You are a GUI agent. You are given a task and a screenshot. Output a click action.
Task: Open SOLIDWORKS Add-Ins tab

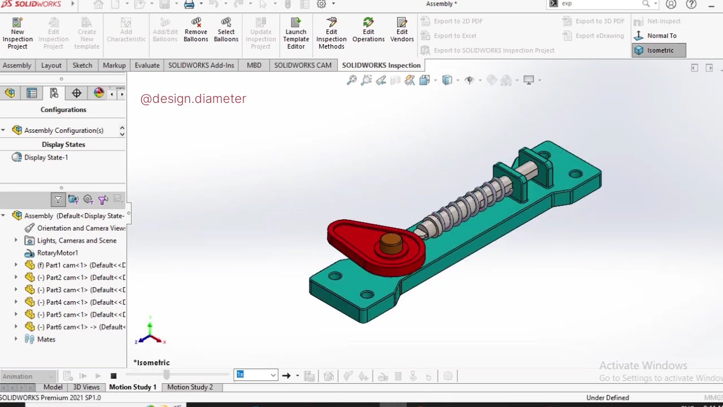click(201, 66)
